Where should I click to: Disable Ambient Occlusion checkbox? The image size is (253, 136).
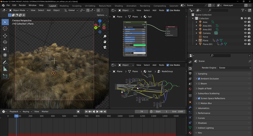[x=199, y=79]
